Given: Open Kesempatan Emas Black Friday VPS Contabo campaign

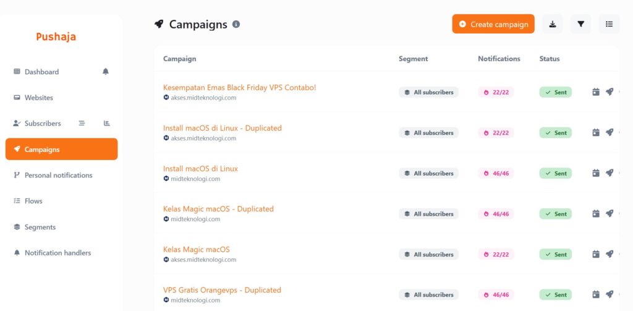Looking at the screenshot, I should pyautogui.click(x=239, y=88).
